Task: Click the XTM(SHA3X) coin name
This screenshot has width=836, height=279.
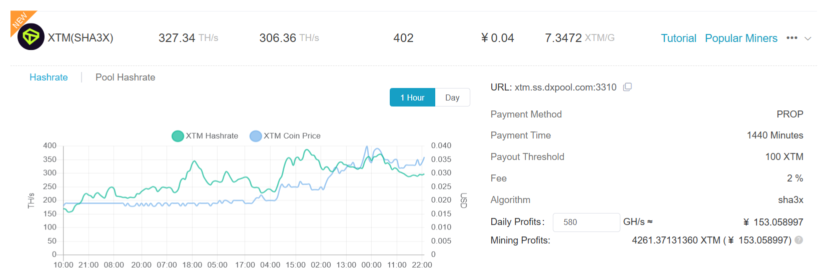Action: tap(81, 38)
